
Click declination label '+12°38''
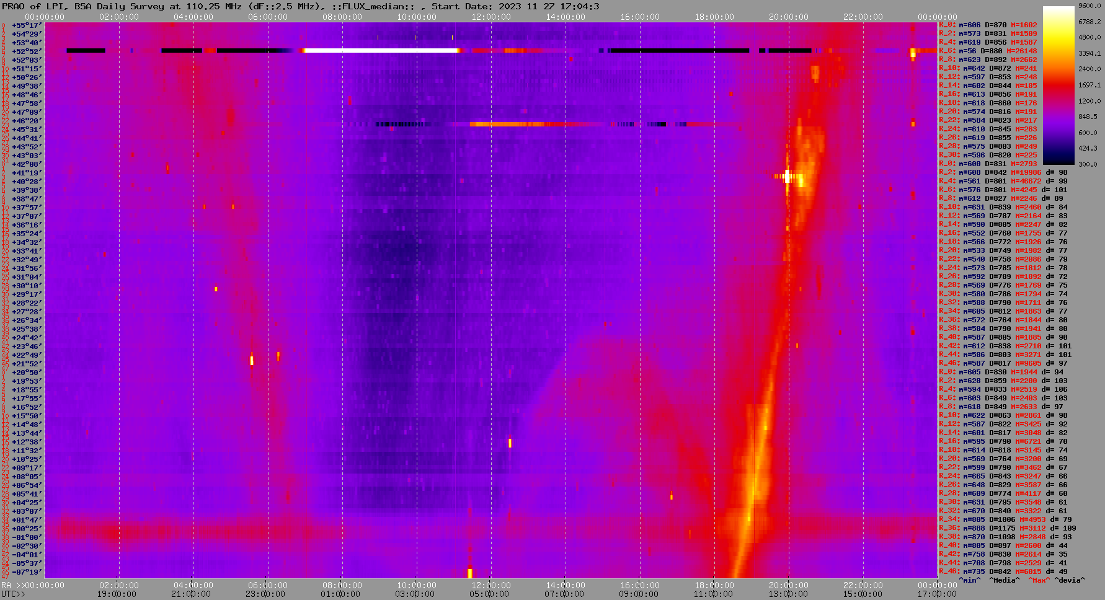pos(27,442)
